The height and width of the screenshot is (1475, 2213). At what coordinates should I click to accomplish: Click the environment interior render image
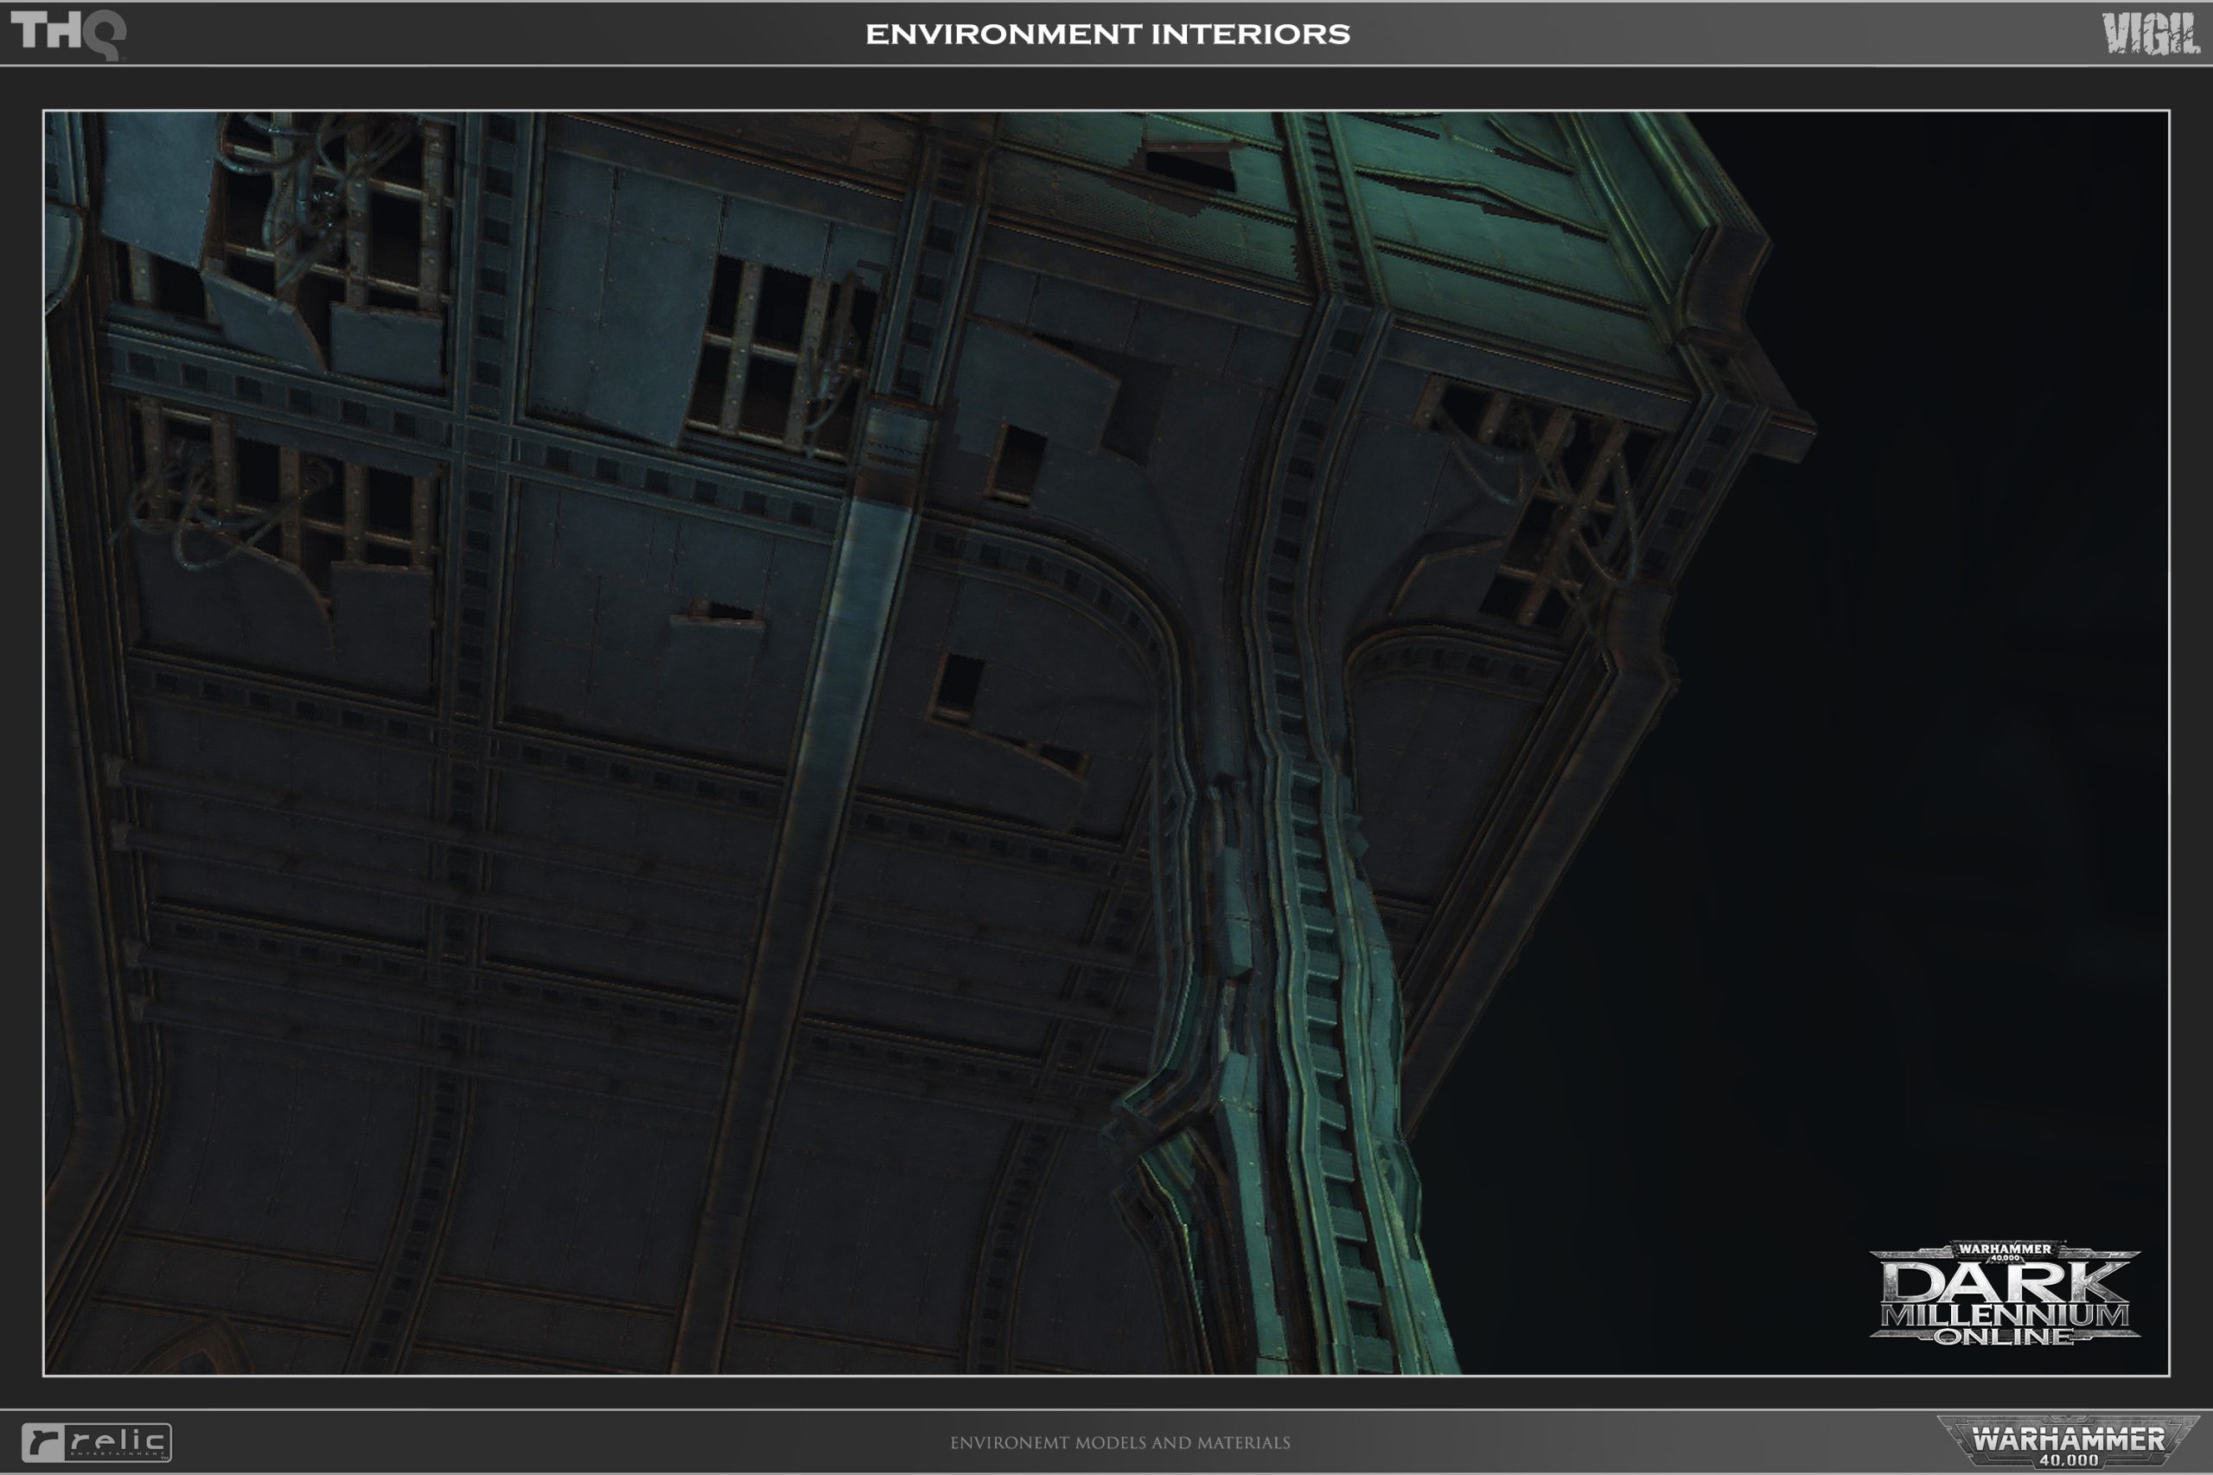(x=1106, y=743)
